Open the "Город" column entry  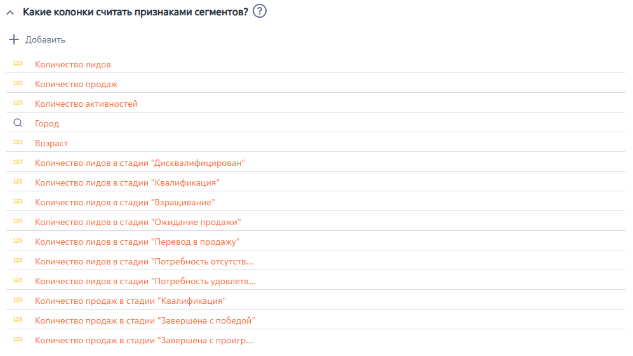pos(47,123)
